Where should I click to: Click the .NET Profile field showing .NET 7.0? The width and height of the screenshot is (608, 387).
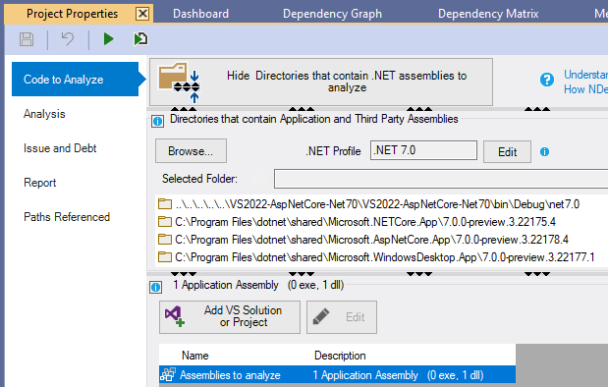click(x=423, y=150)
